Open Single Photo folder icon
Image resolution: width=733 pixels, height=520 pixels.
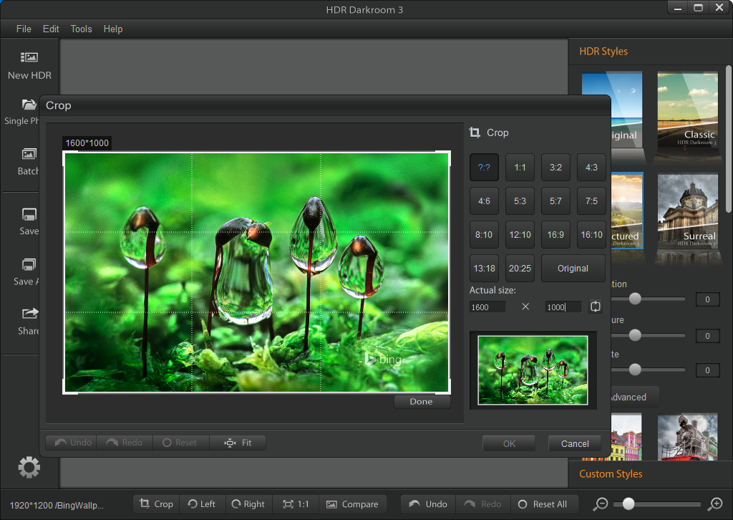(29, 105)
